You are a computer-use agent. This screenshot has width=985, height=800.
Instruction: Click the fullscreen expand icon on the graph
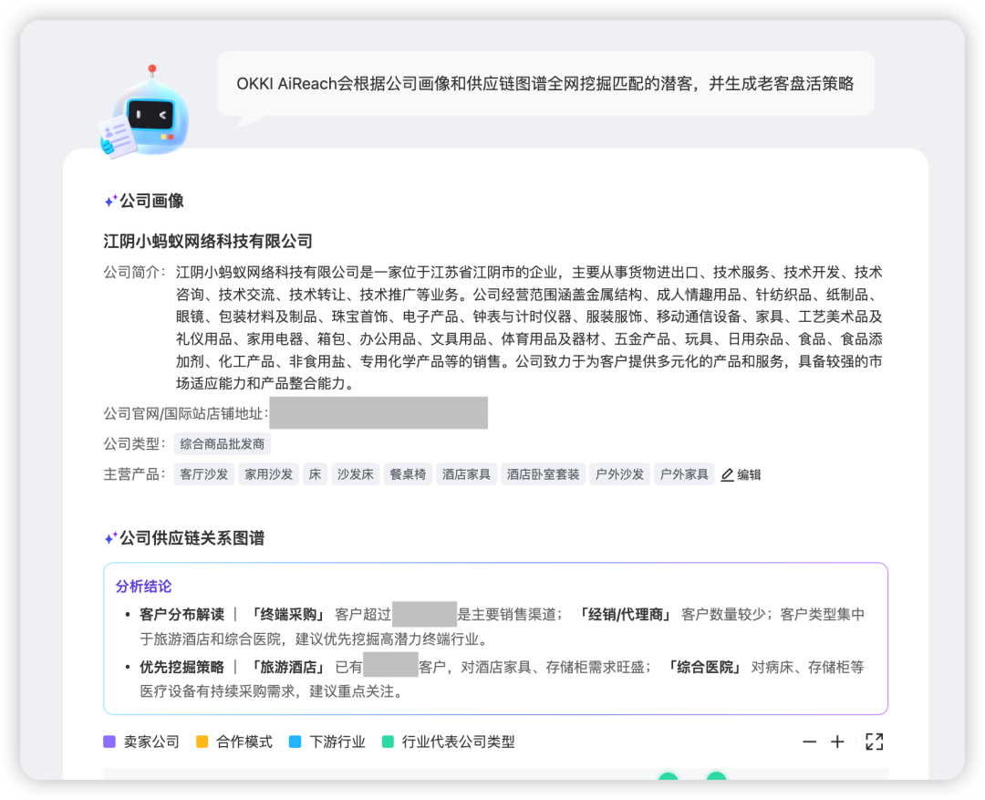click(x=874, y=742)
